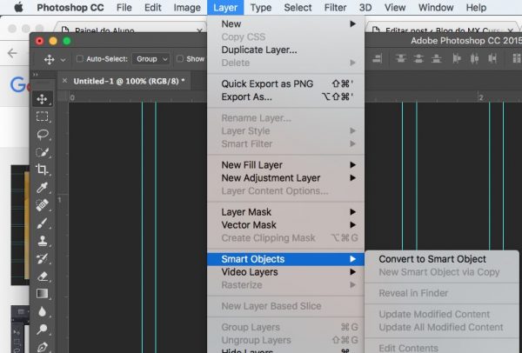The height and width of the screenshot is (353, 522).
Task: Open the tool preset picker arrow
Action: click(x=63, y=60)
